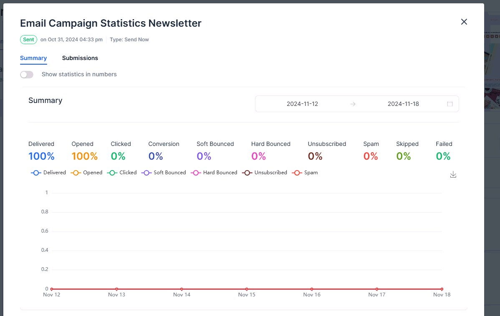This screenshot has width=500, height=316.
Task: Hide the Opened series in legend
Action: click(x=86, y=173)
